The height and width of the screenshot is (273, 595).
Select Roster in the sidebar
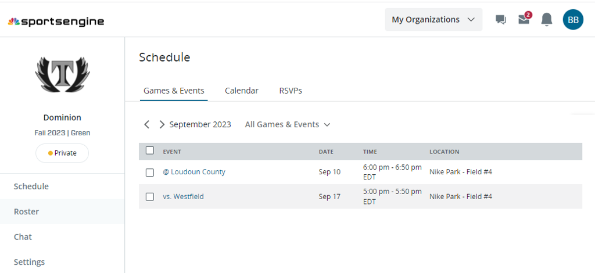click(x=27, y=211)
